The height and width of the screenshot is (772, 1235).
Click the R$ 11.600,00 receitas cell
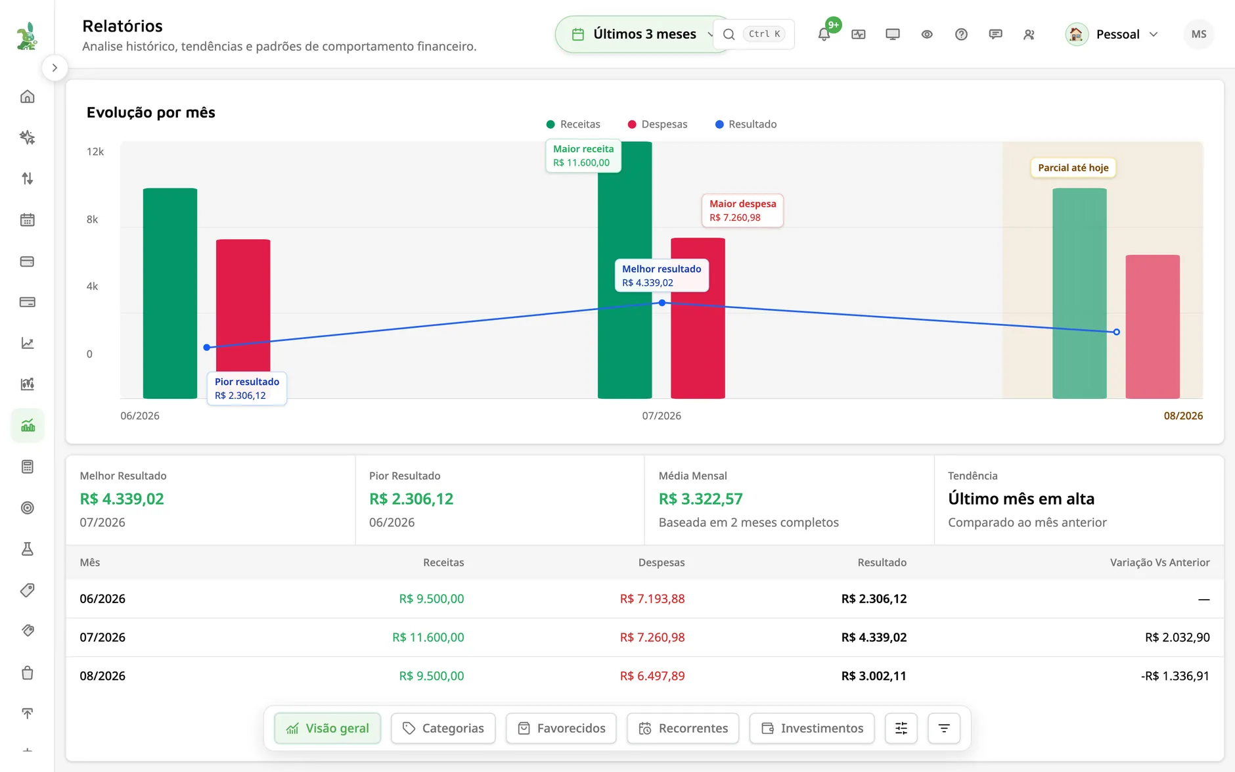[x=428, y=637]
